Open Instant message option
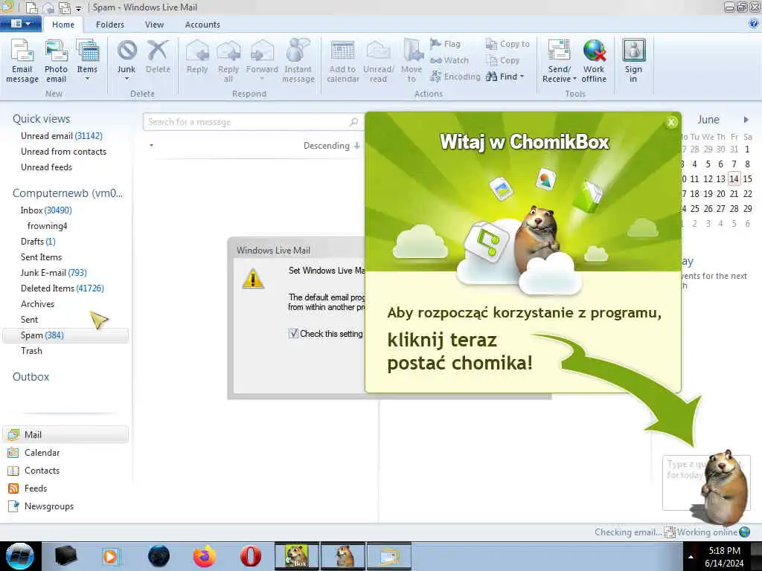 (298, 61)
